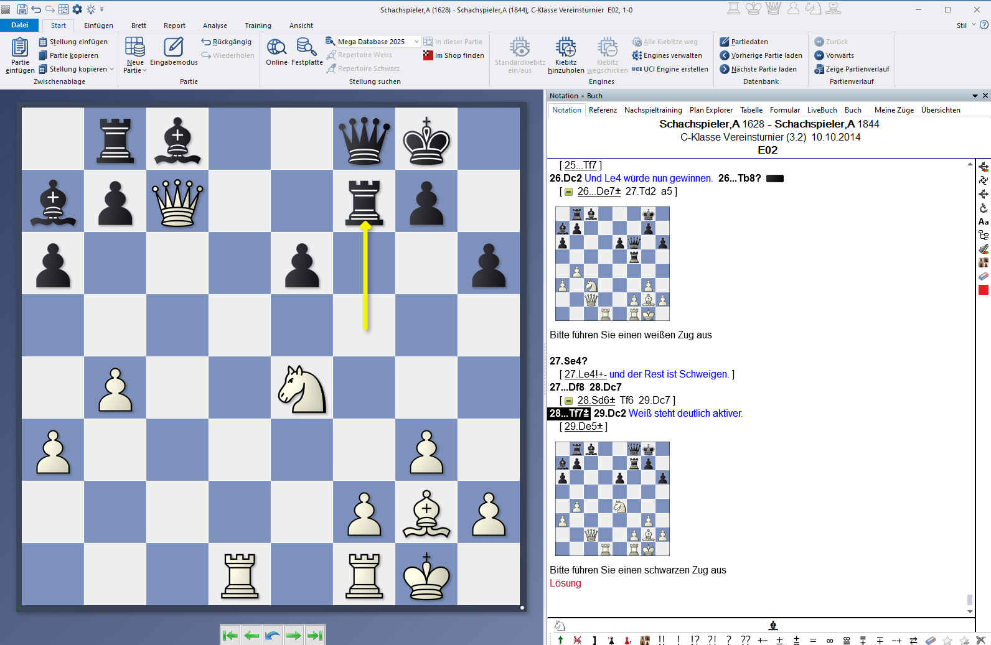Click the red Lösung link
This screenshot has width=991, height=645.
[565, 583]
